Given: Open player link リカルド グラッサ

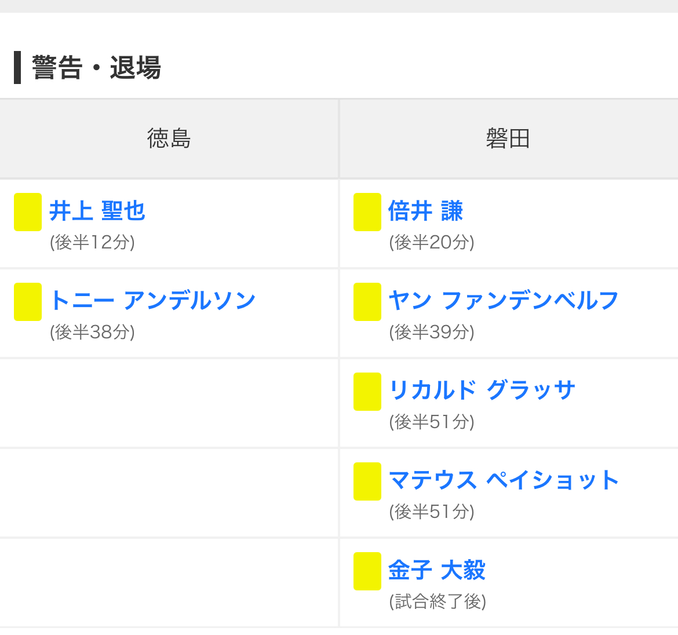Looking at the screenshot, I should tap(482, 391).
